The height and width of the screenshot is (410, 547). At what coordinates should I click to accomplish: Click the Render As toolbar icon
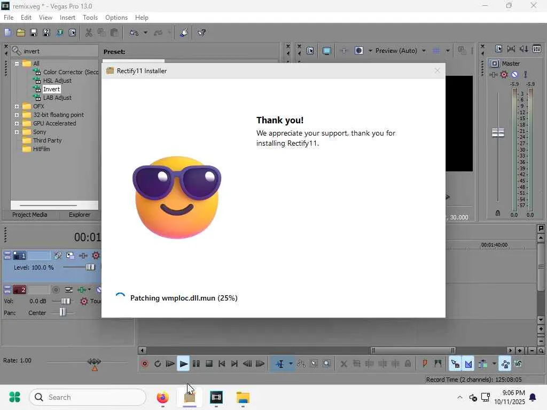(60, 33)
